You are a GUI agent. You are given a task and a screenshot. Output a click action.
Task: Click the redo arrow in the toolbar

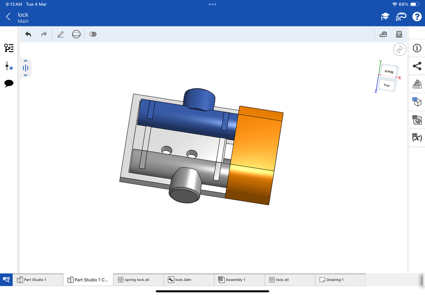coord(44,34)
